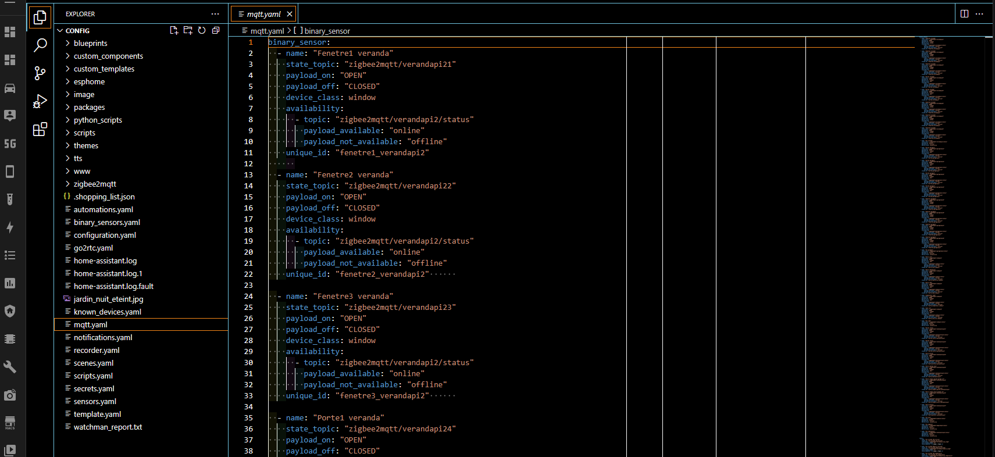Expand the custom_components folder

(x=108, y=56)
